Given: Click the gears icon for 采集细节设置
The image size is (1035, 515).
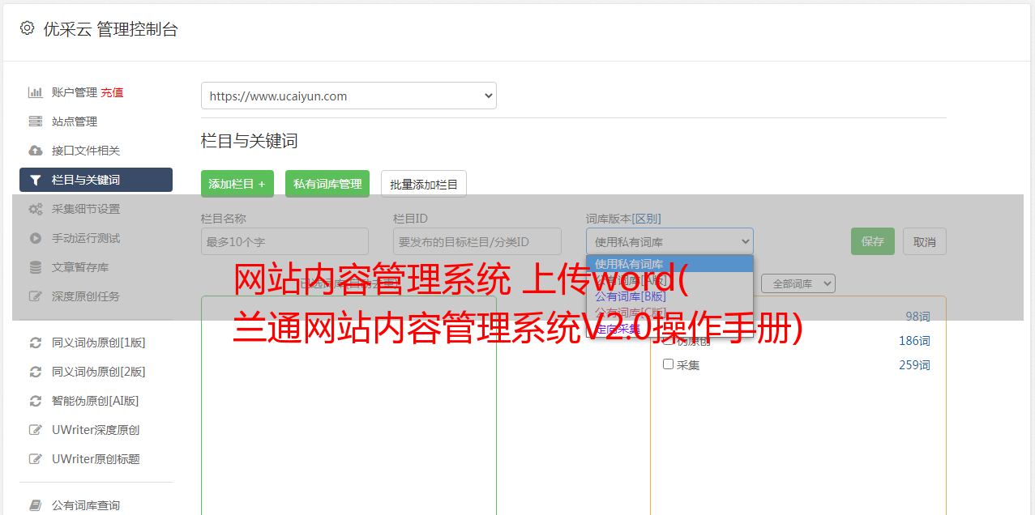Looking at the screenshot, I should click(x=36, y=209).
